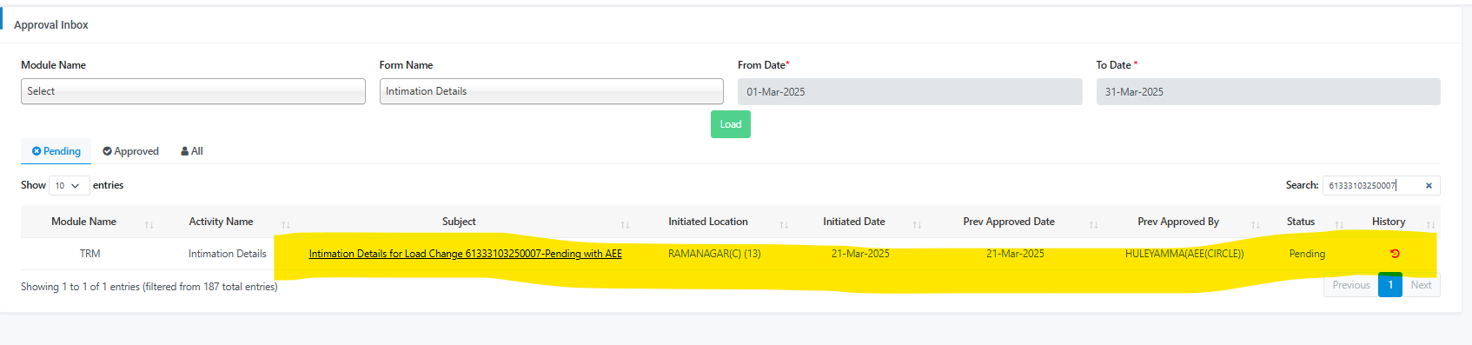This screenshot has width=1472, height=345.
Task: Click Initiated Date 21-Mar-2025 cell
Action: point(860,254)
